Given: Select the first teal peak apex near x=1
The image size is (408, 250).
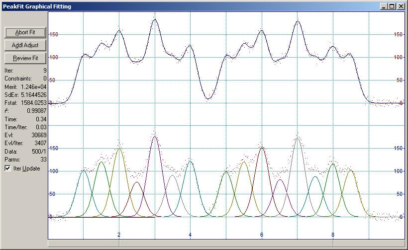Looking at the screenshot, I should click(84, 170).
